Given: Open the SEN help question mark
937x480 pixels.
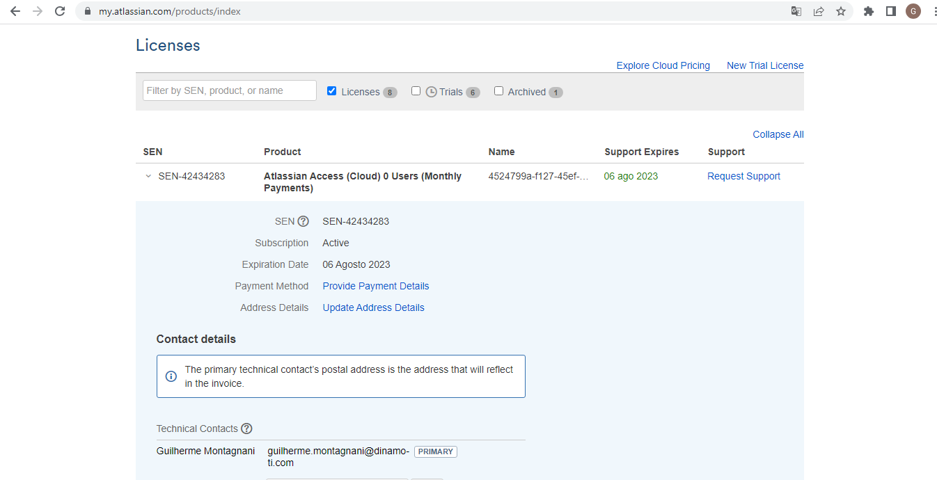Looking at the screenshot, I should click(x=303, y=221).
